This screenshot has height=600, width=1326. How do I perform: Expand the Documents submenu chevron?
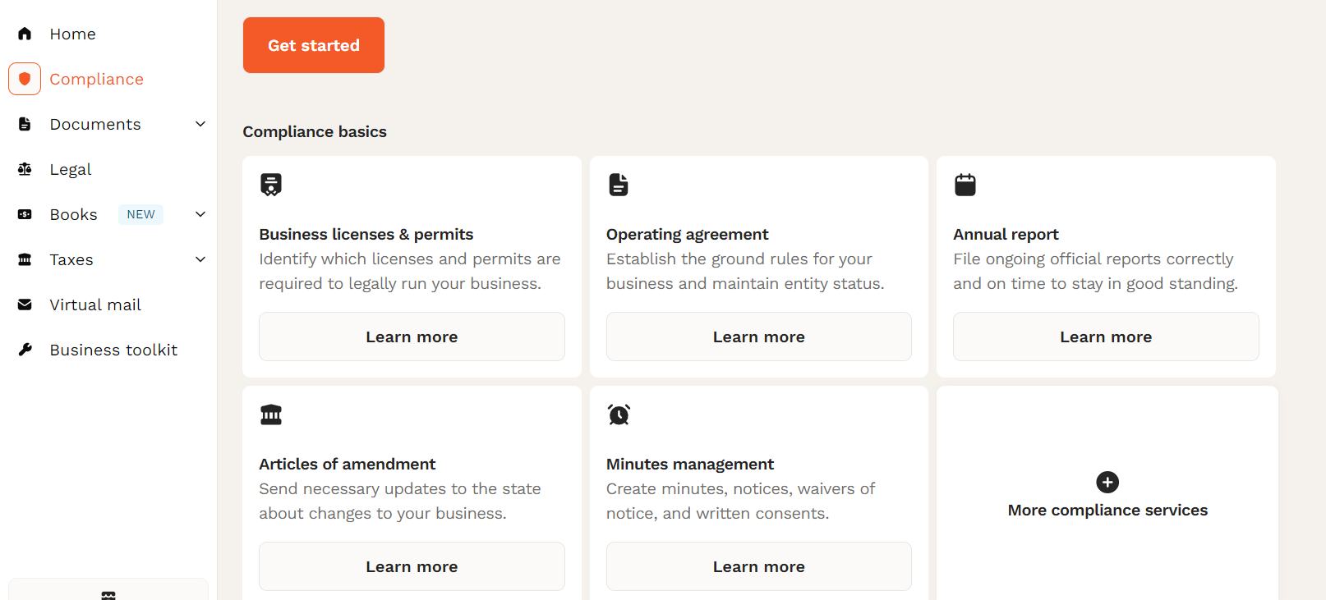200,124
